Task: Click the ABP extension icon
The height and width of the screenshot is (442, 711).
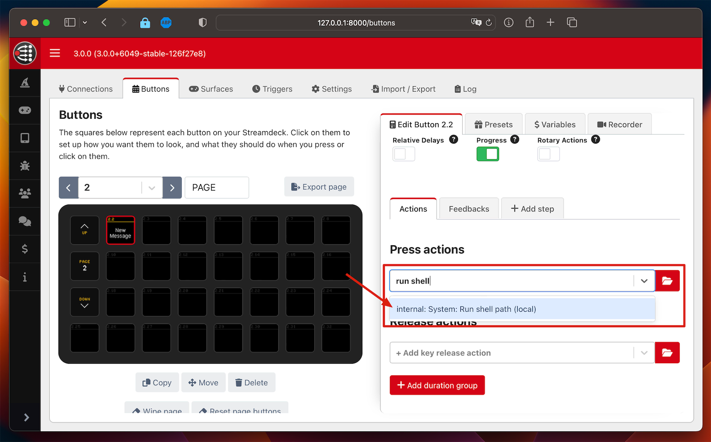Action: [x=166, y=22]
